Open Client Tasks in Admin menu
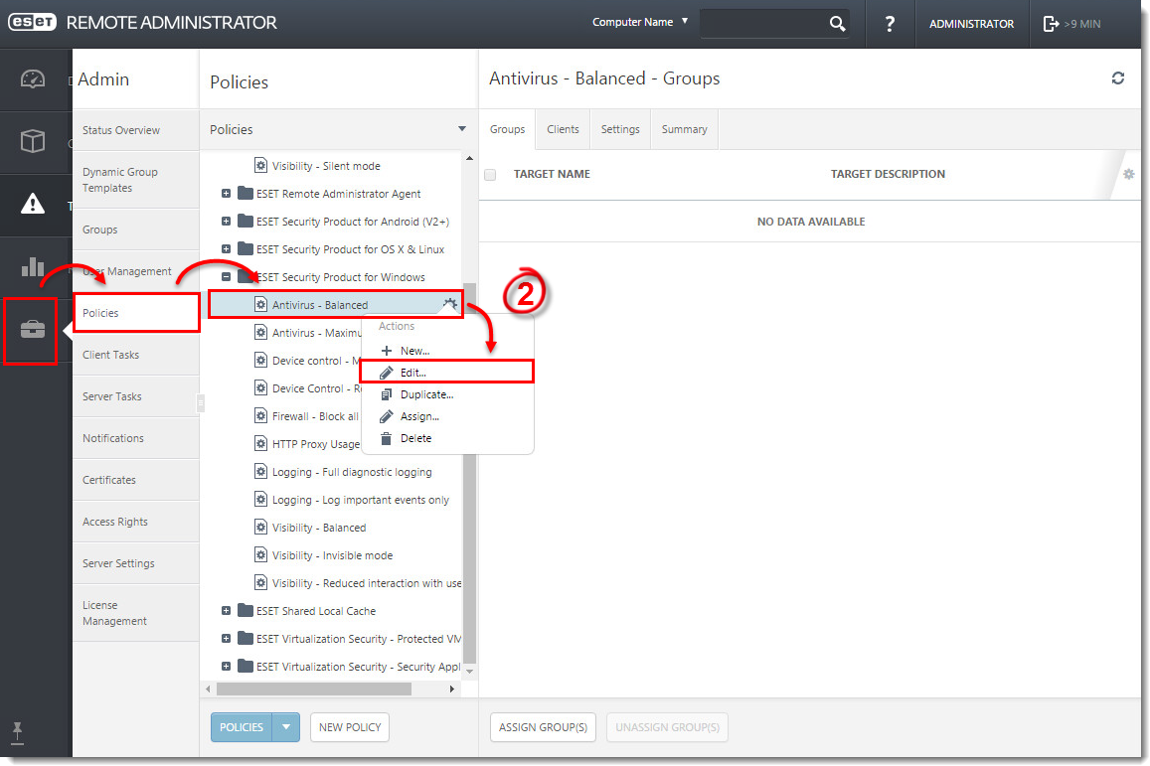1150x766 pixels. click(x=136, y=355)
